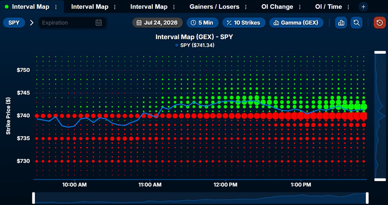Click the SPY ticker symbol button
Image resolution: width=388 pixels, height=205 pixels.
point(14,23)
